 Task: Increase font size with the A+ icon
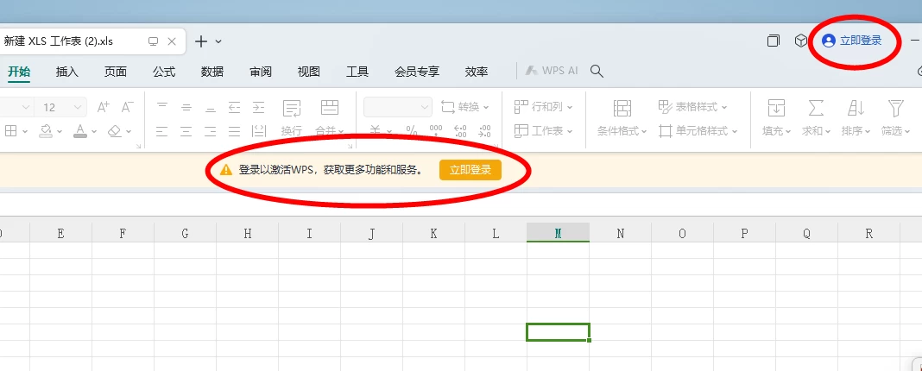(104, 107)
